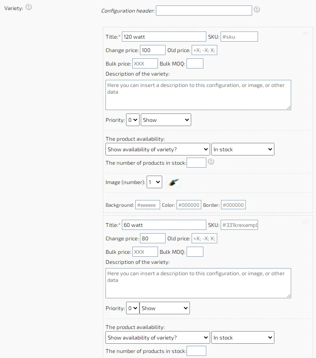Click help icon next to number in stock
This screenshot has height=358, width=316.
tap(211, 162)
